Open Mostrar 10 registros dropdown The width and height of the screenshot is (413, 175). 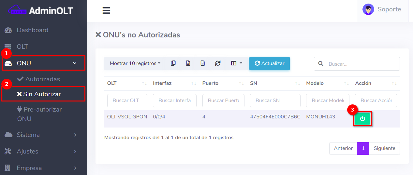[135, 63]
